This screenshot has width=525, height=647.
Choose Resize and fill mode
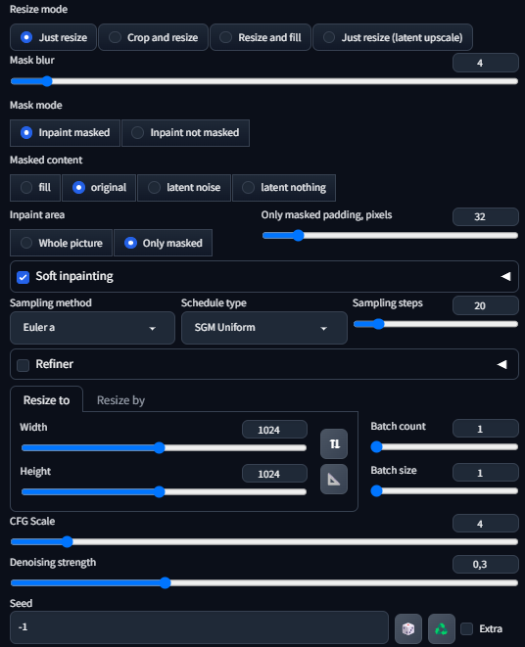point(261,37)
